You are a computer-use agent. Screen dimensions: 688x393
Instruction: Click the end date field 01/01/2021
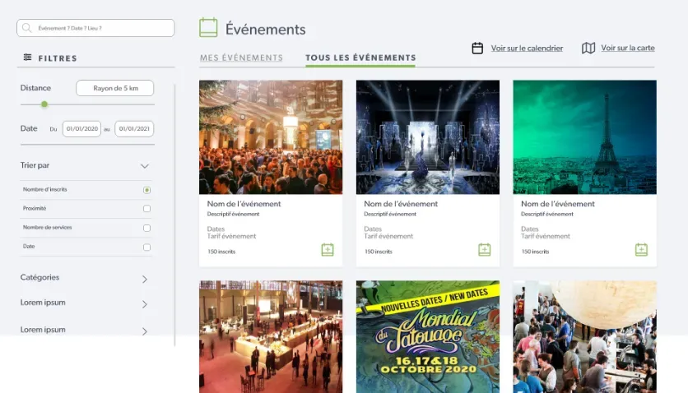click(134, 129)
